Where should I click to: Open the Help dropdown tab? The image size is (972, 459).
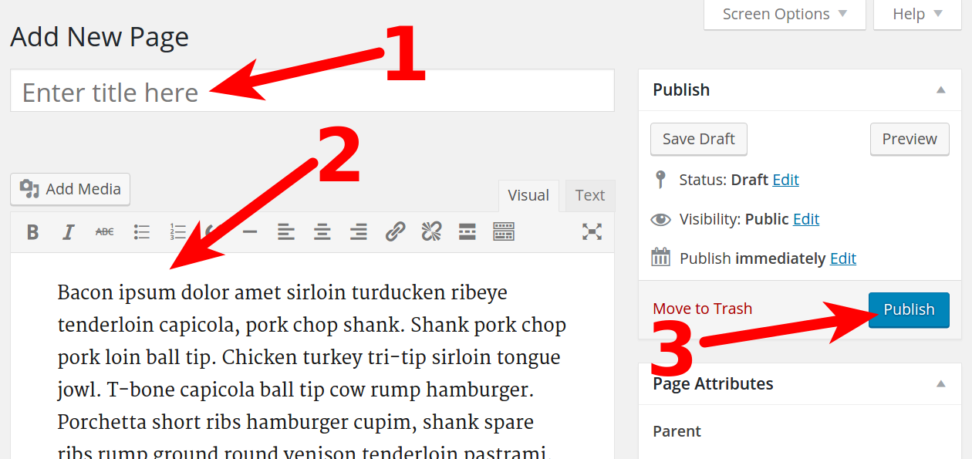coord(917,15)
